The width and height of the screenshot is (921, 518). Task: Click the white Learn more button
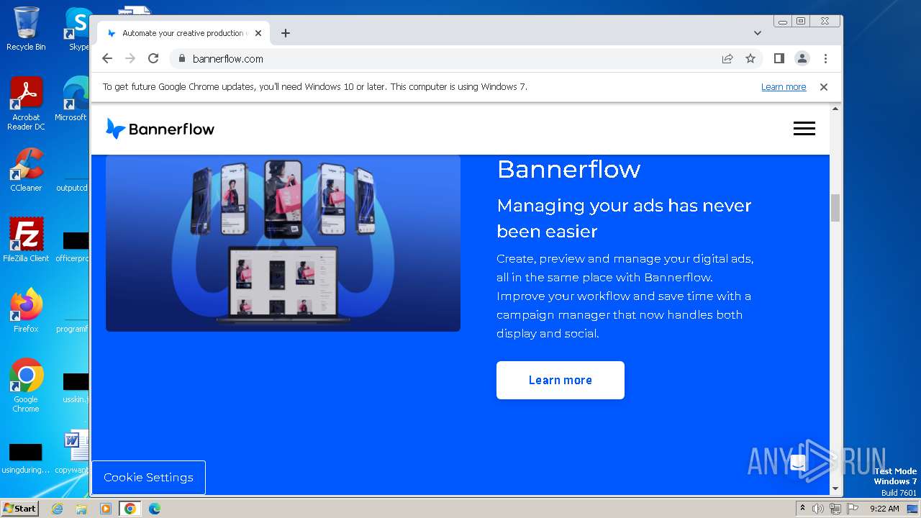pyautogui.click(x=561, y=380)
